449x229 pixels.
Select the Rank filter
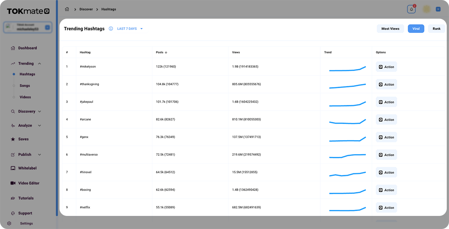coord(436,29)
